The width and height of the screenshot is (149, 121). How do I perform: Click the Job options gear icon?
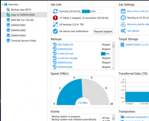coord(123,31)
